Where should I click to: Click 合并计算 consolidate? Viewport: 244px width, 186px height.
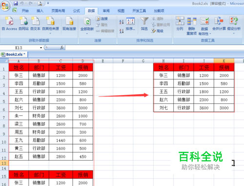click(219, 24)
